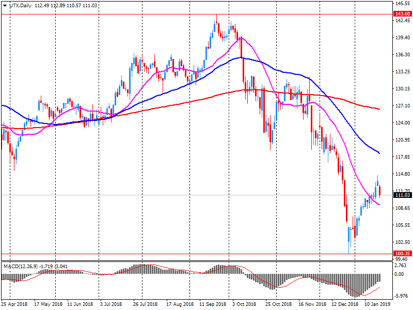
Task: Click the 130.15 price scale value
Action: [403, 89]
